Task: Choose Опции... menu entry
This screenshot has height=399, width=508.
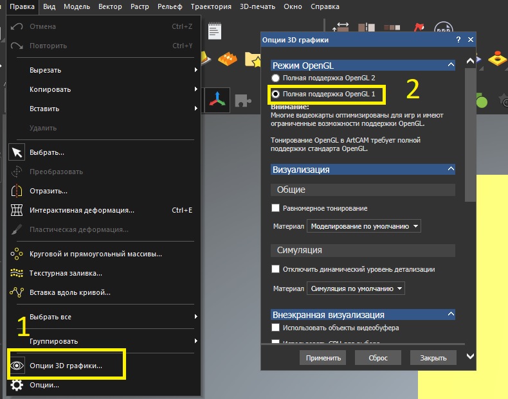Action: pyautogui.click(x=104, y=385)
